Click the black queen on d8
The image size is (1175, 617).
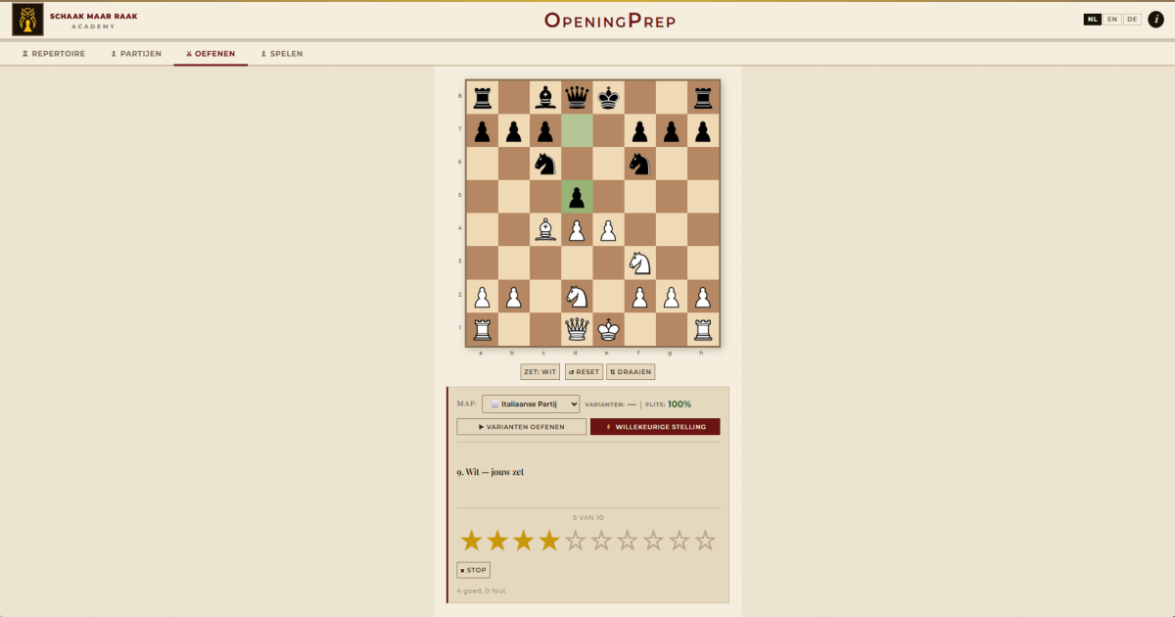577,97
